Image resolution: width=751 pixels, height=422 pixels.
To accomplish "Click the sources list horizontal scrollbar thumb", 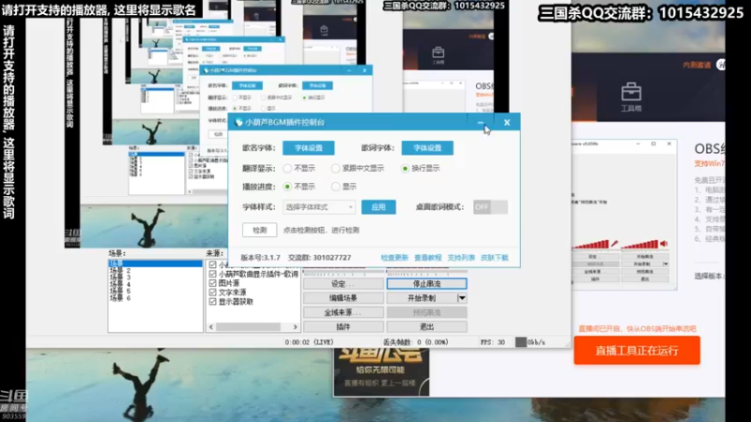I will pos(248,327).
